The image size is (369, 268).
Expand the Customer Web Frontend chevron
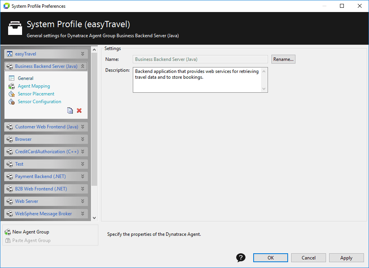82,127
